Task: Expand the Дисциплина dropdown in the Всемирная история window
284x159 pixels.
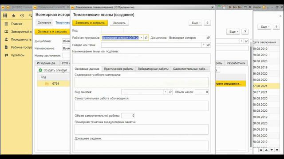Action: pyautogui.click(x=241, y=41)
